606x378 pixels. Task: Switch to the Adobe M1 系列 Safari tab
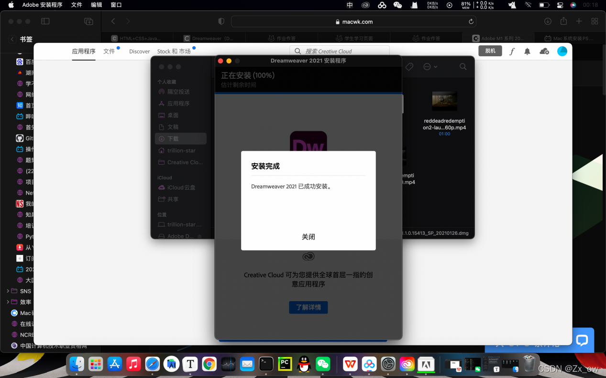pyautogui.click(x=497, y=38)
